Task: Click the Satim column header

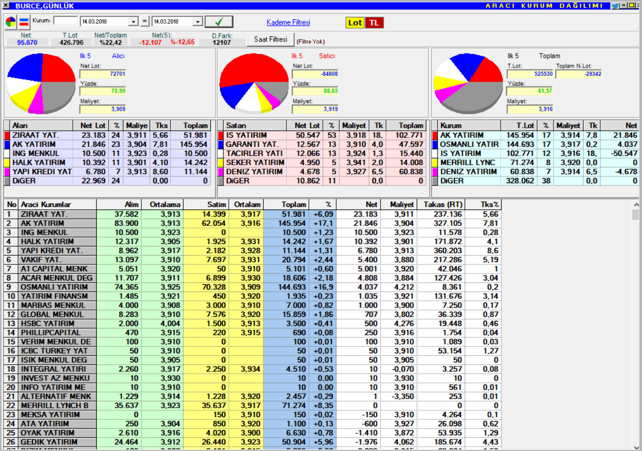Action: [x=206, y=205]
